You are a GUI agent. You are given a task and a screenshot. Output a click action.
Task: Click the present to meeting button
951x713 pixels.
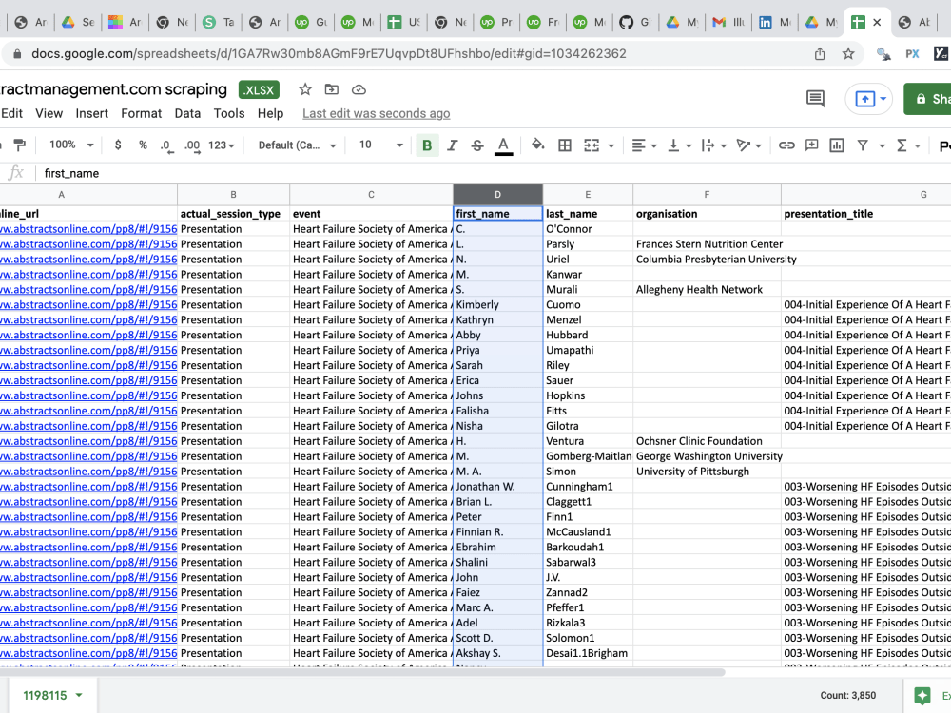click(x=869, y=98)
